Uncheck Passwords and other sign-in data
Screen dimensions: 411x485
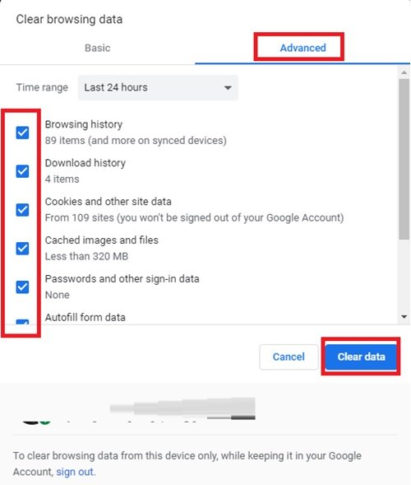point(22,287)
